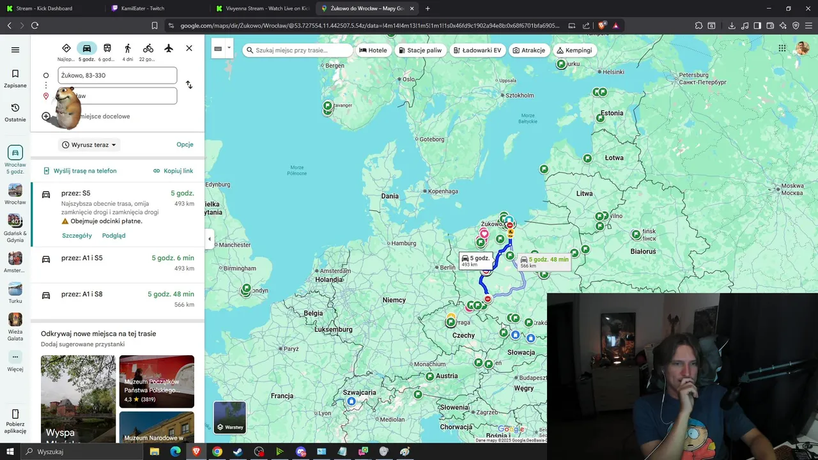Image resolution: width=818 pixels, height=460 pixels.
Task: Open Szczegóły for S5 route
Action: coord(77,236)
